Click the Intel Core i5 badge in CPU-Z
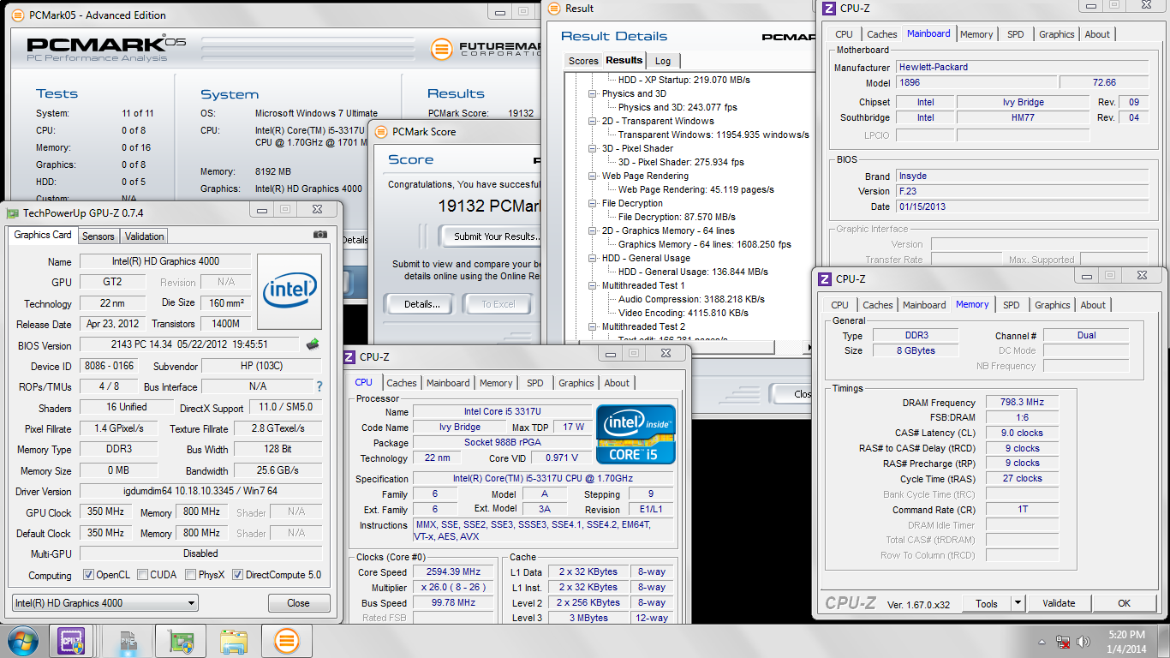Screen dimensions: 1170x658 (x=636, y=434)
